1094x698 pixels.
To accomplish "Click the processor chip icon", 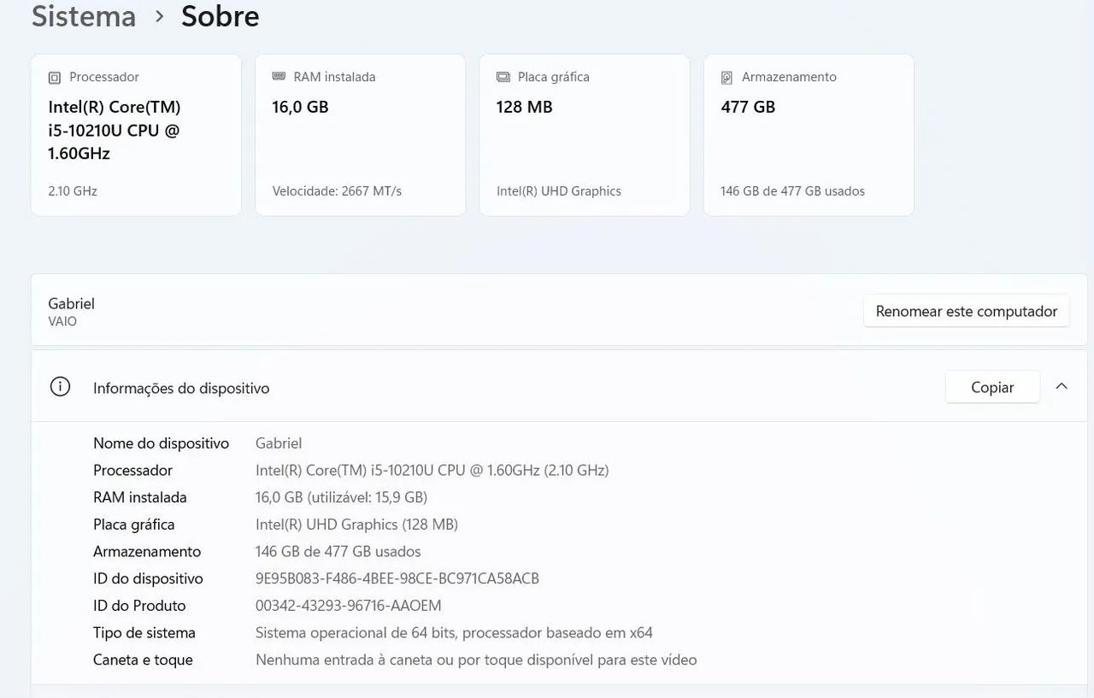I will pyautogui.click(x=55, y=78).
